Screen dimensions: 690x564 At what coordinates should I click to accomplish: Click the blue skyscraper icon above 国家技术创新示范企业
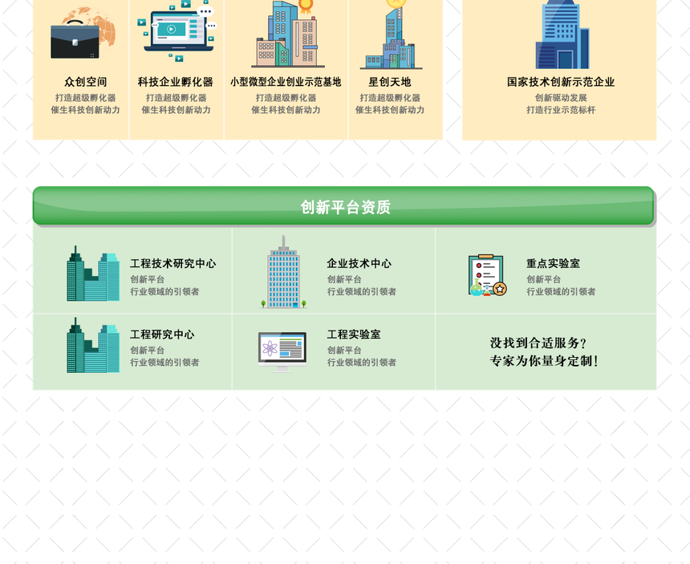tap(562, 34)
